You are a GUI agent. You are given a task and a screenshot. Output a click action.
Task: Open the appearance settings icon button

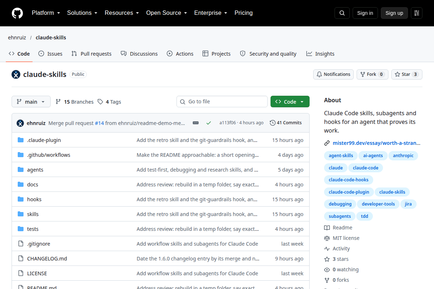pyautogui.click(x=417, y=13)
